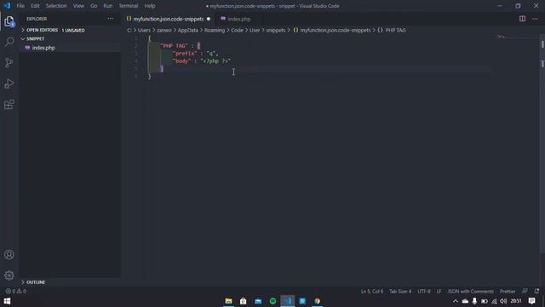
Task: Open the Extensions view
Action: pyautogui.click(x=9, y=104)
